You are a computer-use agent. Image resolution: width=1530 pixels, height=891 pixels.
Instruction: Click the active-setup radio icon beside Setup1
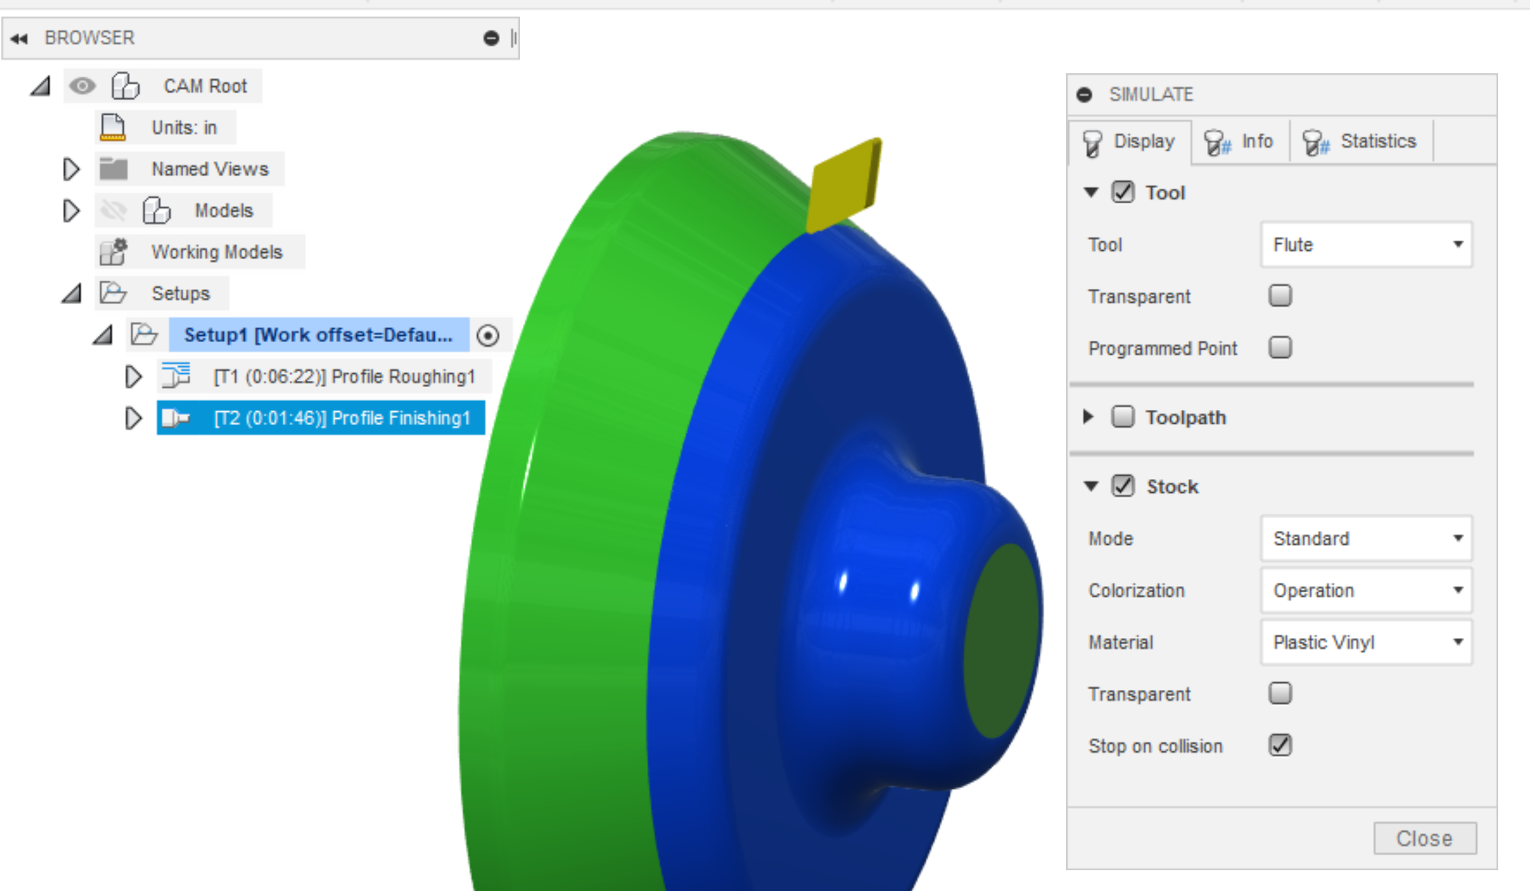(488, 335)
